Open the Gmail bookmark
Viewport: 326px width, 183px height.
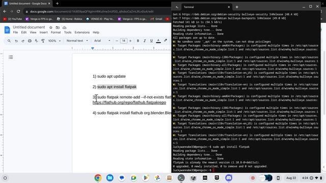click(156, 19)
